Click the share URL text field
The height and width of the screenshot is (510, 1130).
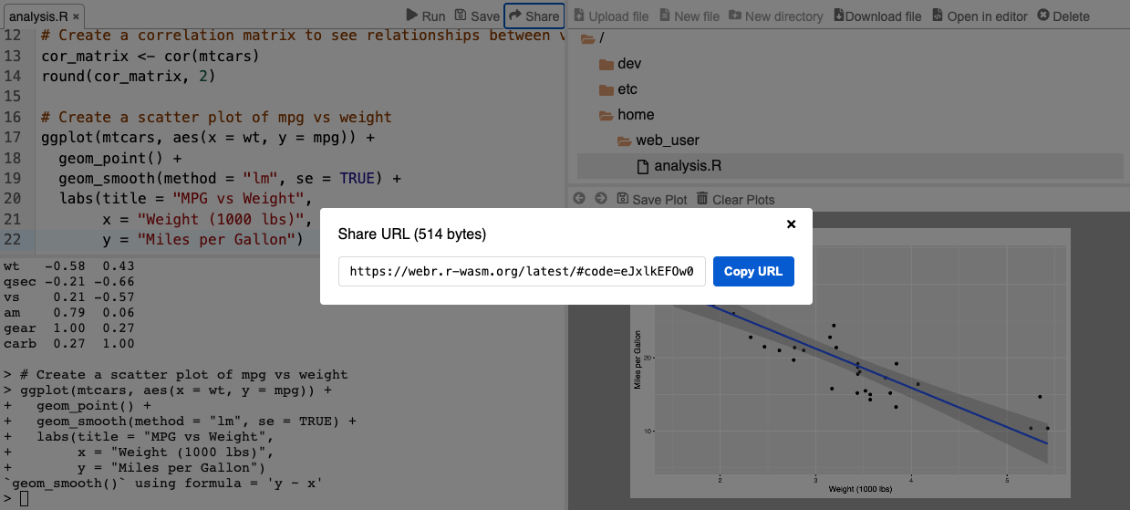click(x=521, y=272)
